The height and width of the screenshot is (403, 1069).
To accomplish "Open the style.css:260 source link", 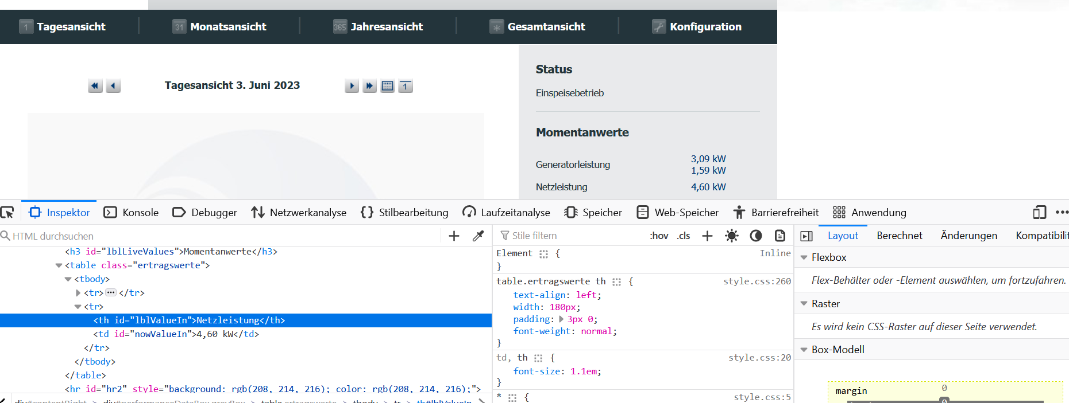I will [757, 281].
